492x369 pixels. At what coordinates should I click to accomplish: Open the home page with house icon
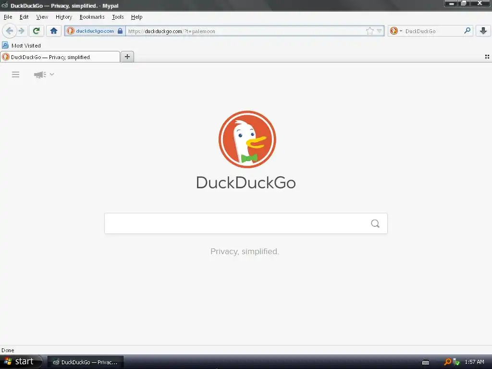click(x=54, y=31)
